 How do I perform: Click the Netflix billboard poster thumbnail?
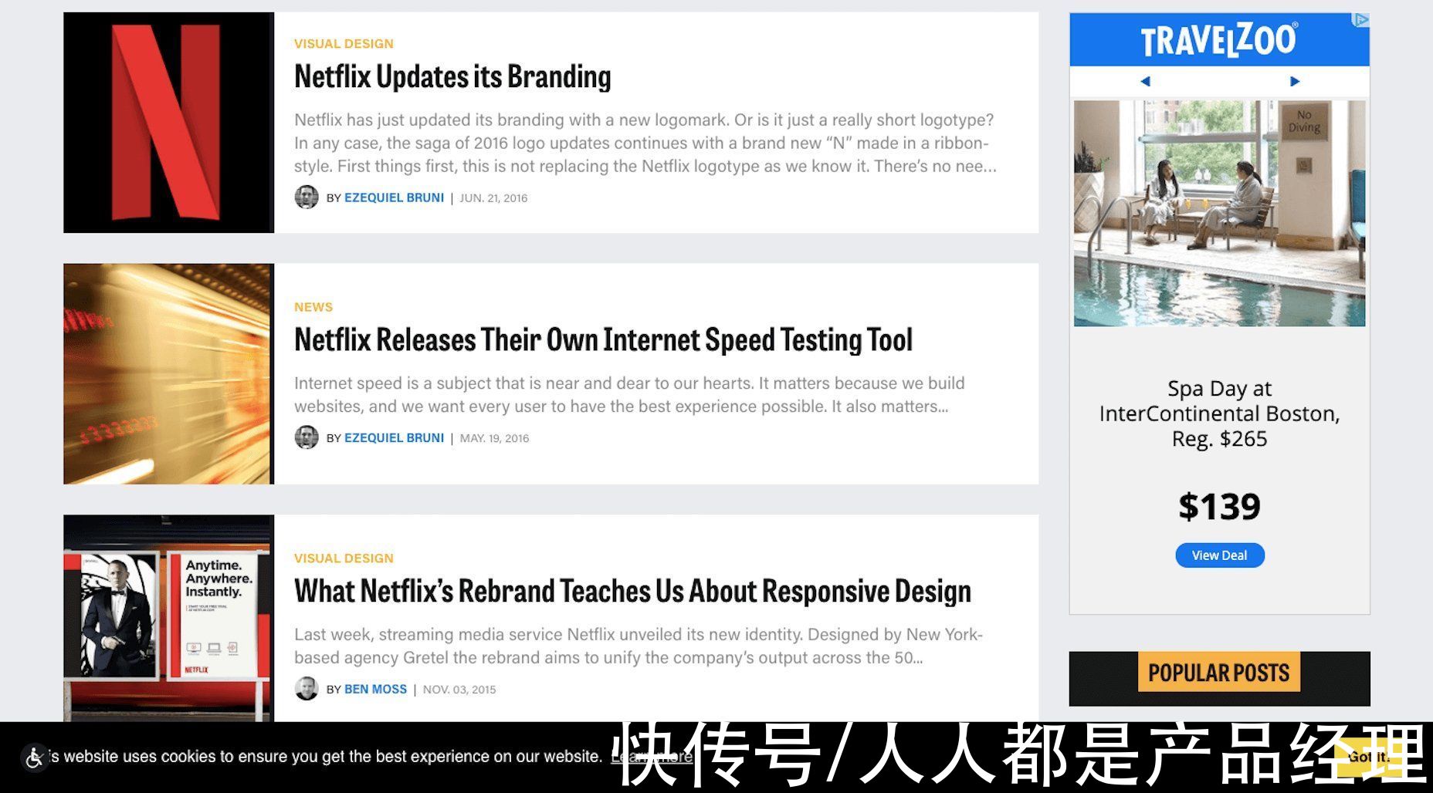click(168, 618)
